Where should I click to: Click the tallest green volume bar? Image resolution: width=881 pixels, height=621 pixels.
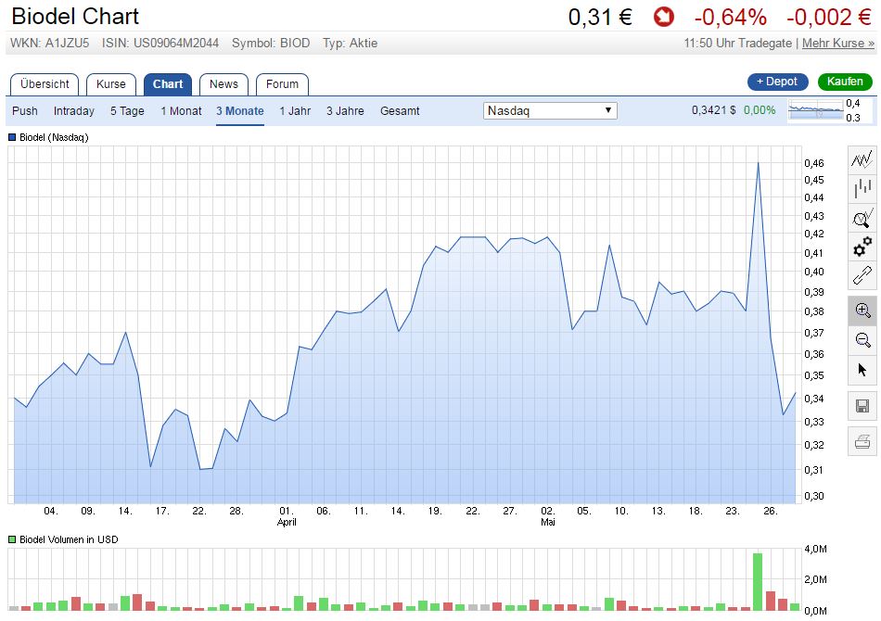[x=758, y=582]
